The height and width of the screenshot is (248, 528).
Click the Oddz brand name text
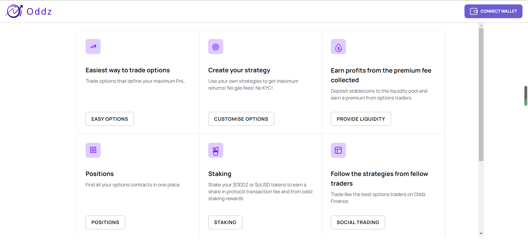[39, 12]
